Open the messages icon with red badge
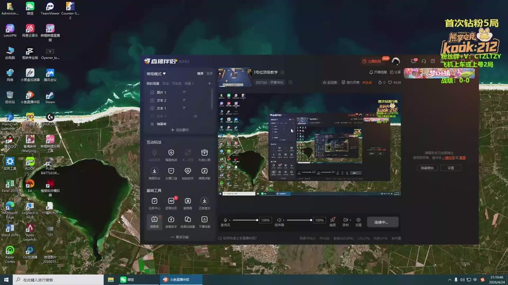The width and height of the screenshot is (508, 285). point(414,61)
